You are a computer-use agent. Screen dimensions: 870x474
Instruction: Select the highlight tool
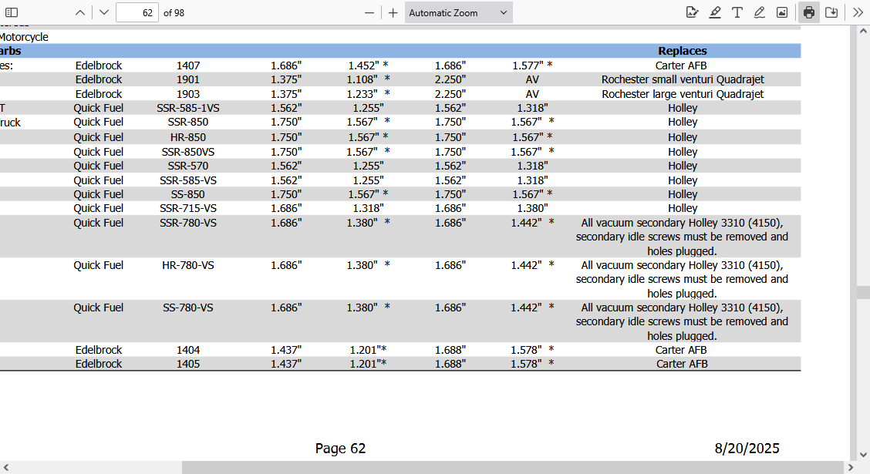point(715,13)
